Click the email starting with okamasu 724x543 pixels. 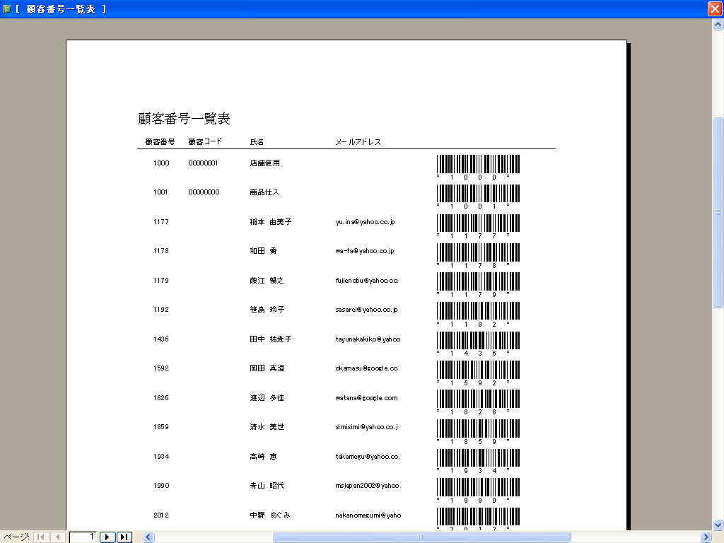[367, 368]
